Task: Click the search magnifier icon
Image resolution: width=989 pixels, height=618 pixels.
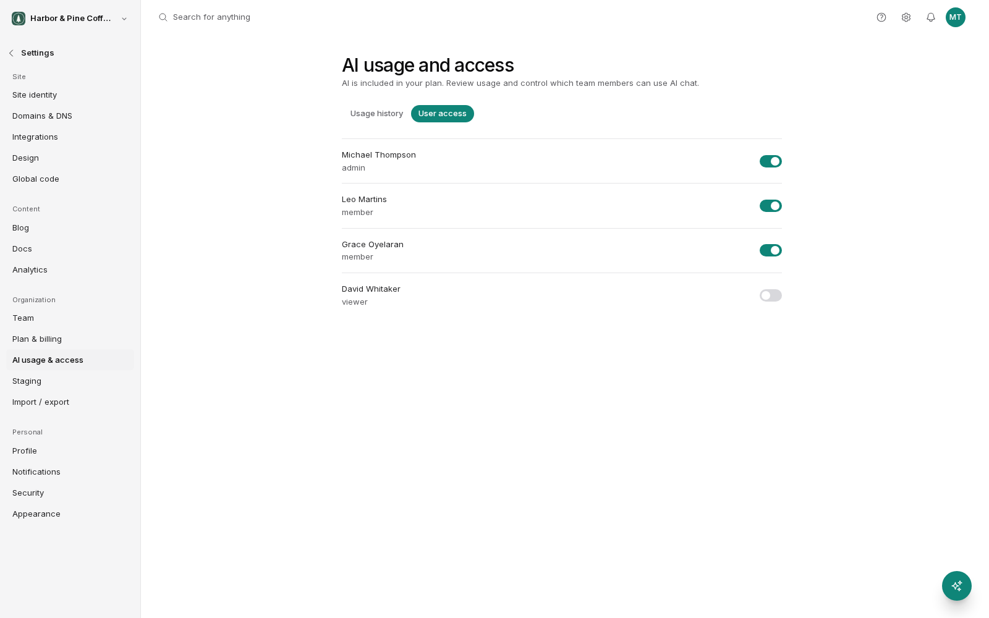Action: pos(163,17)
